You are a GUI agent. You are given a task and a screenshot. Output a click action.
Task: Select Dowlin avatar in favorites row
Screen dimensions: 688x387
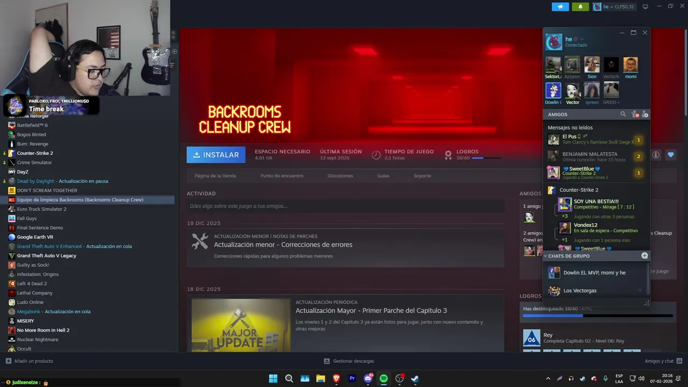[x=553, y=90]
